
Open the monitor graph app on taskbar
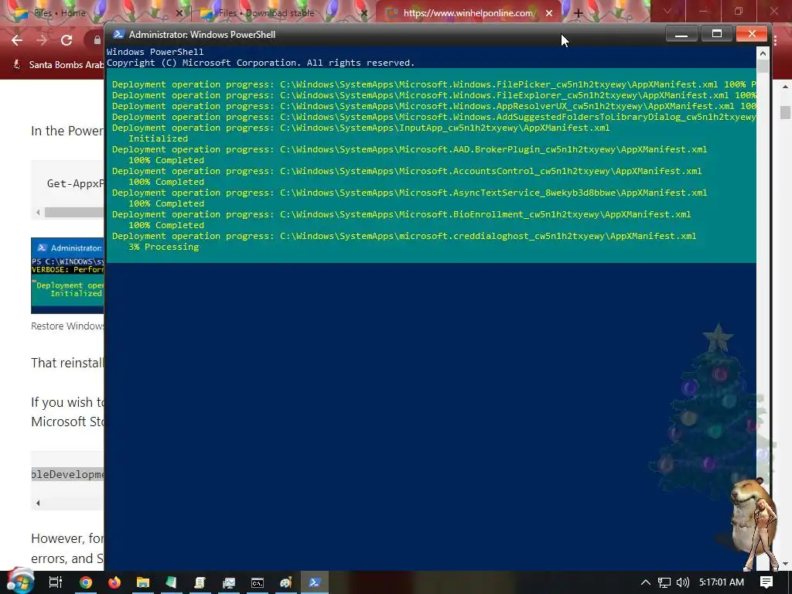coord(229,582)
